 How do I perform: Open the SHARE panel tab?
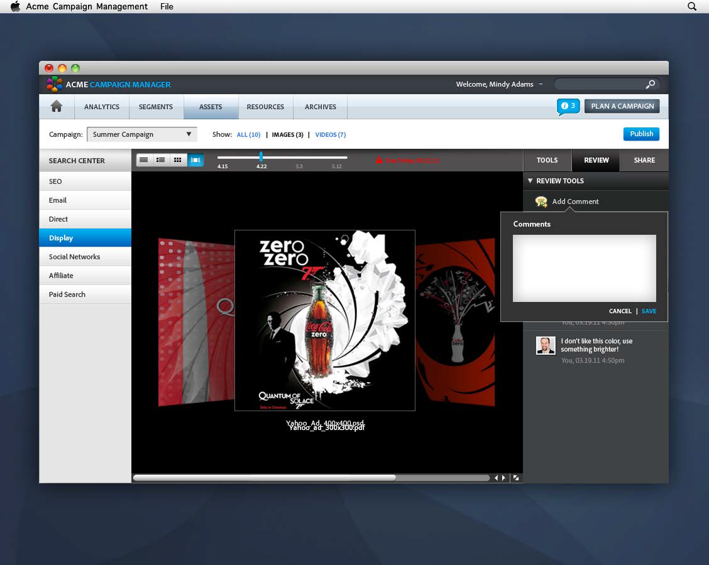644,160
